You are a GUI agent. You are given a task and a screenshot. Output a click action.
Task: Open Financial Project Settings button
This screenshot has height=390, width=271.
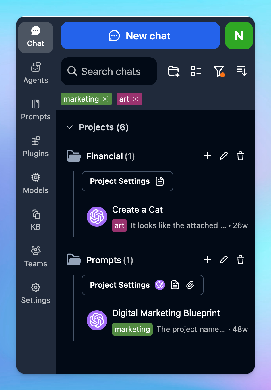(127, 181)
